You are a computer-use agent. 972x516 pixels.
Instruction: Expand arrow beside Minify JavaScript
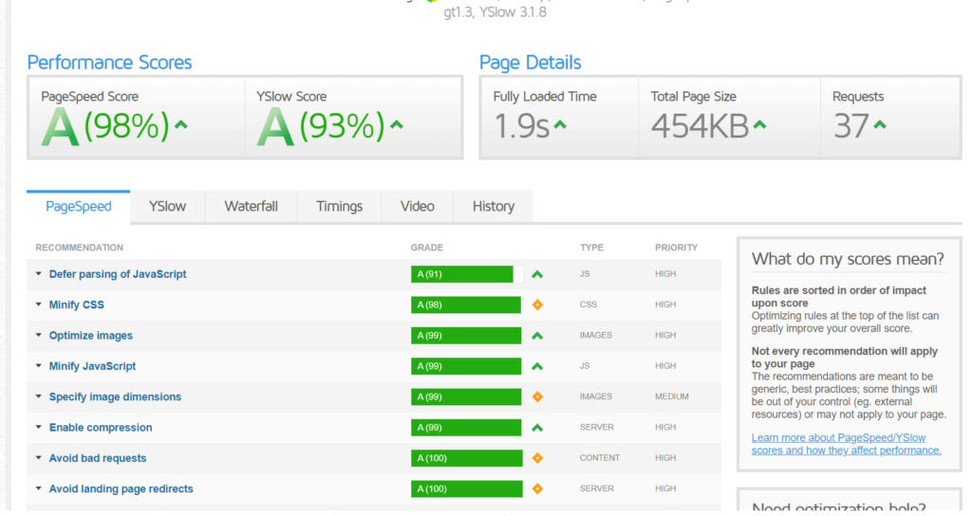coord(38,366)
